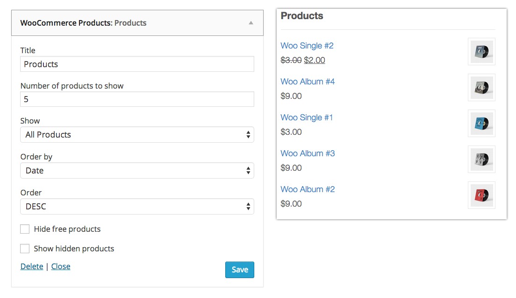Check Show hidden products
This screenshot has width=516, height=298.
click(25, 249)
